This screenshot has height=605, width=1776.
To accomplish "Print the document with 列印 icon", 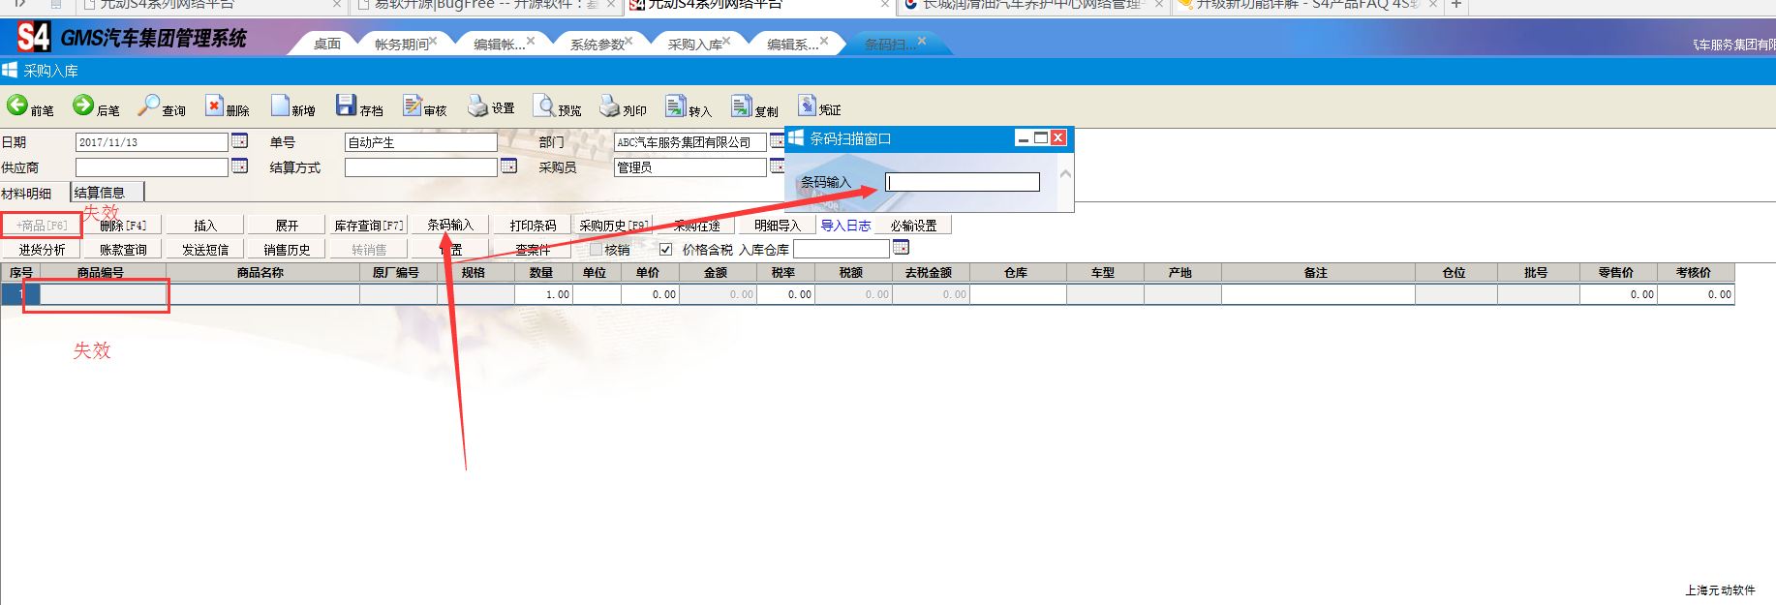I will 609,106.
